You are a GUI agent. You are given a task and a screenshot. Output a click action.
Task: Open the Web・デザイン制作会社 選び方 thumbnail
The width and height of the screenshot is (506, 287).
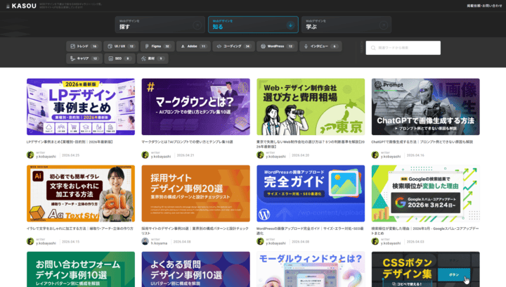click(x=311, y=106)
